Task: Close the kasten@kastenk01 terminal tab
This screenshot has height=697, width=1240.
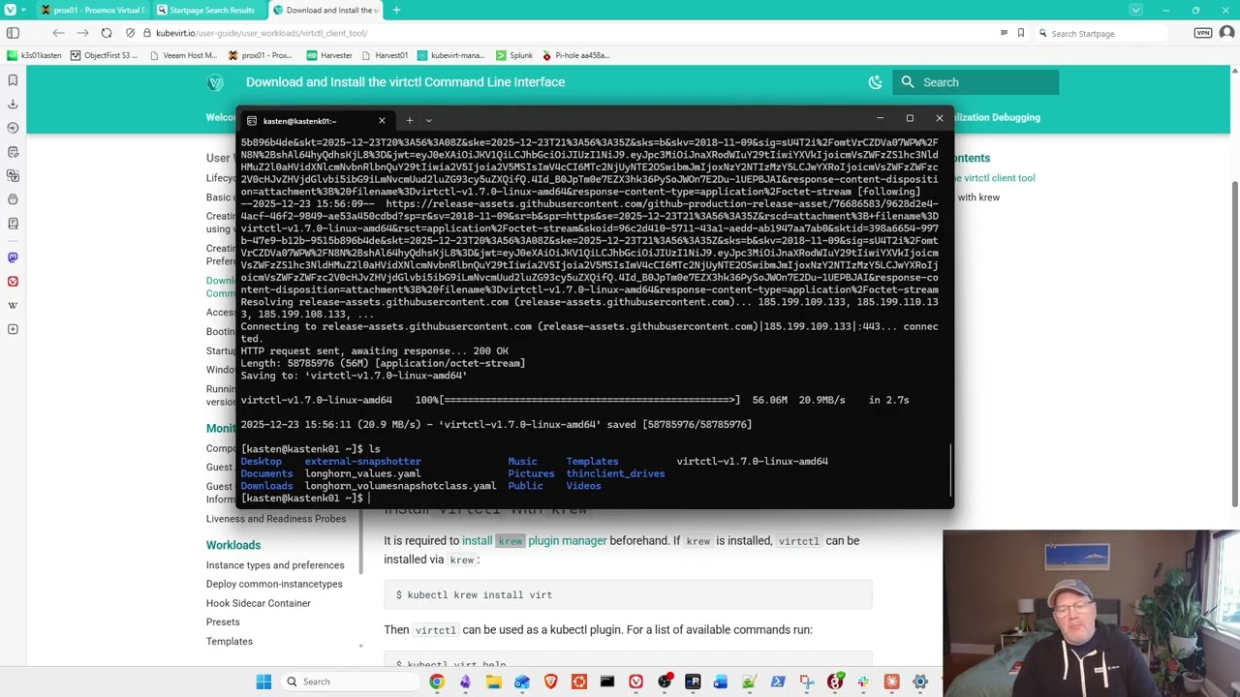Action: pos(382,121)
